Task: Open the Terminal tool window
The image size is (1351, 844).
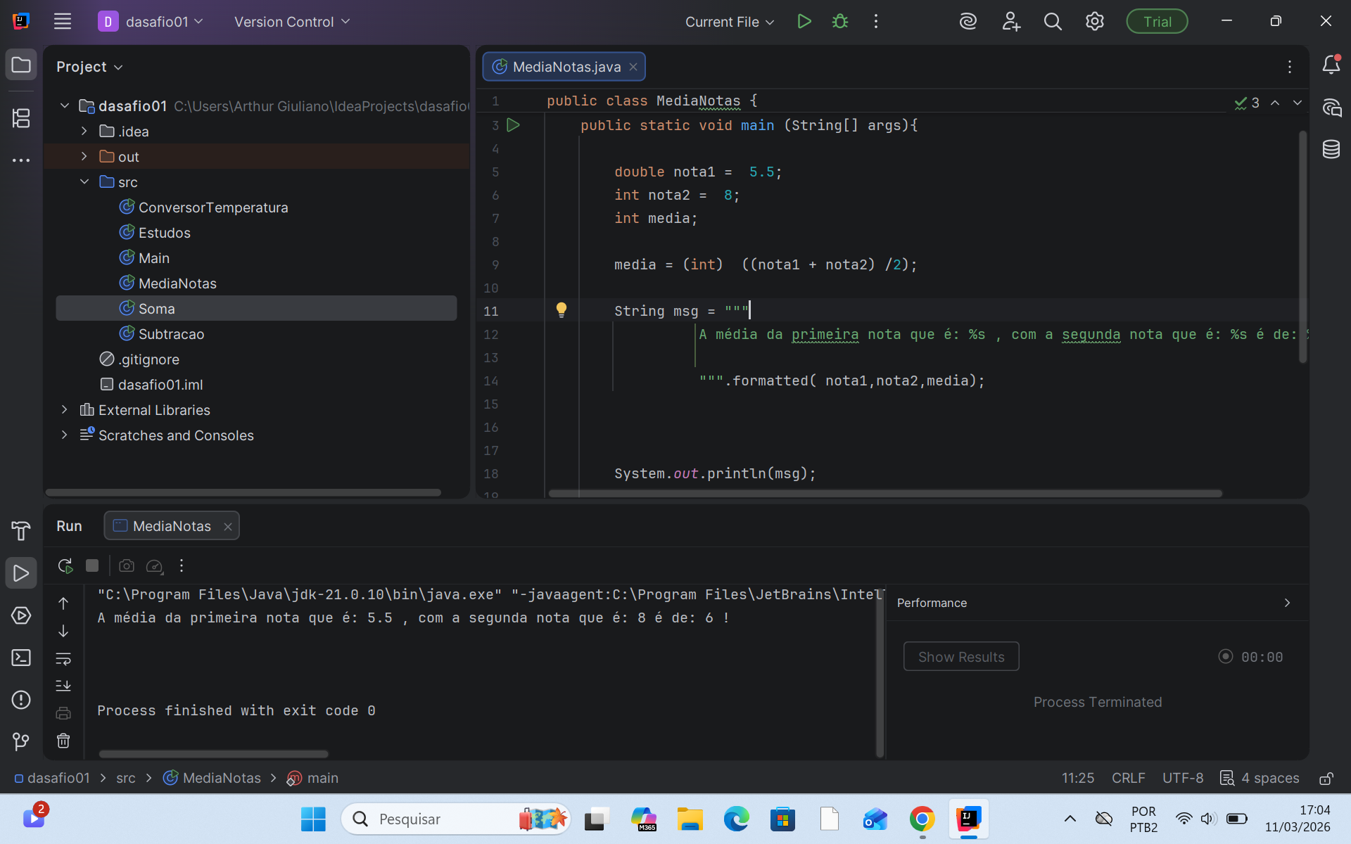Action: point(21,658)
